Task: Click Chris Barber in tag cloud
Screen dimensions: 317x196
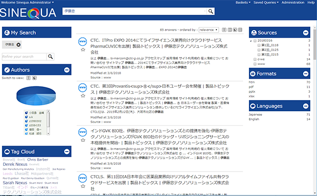Action: (x=38, y=160)
